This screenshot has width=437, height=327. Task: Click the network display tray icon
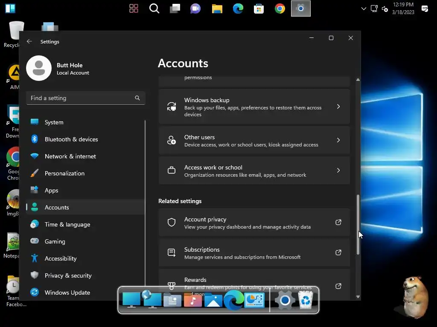(x=374, y=9)
